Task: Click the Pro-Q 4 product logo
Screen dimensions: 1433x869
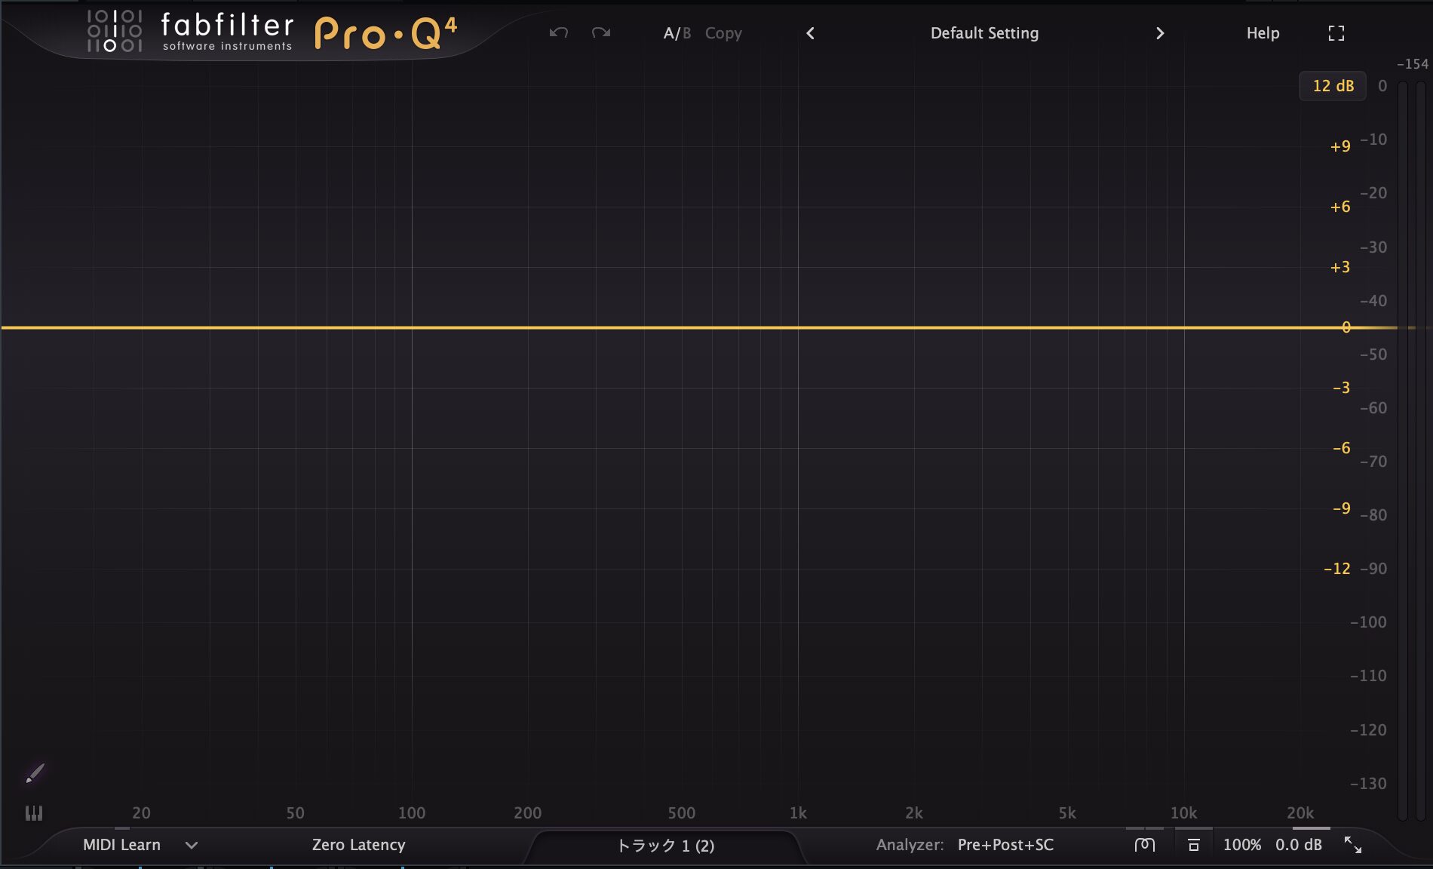Action: tap(385, 33)
